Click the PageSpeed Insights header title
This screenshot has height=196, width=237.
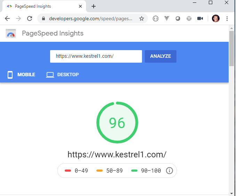53,33
